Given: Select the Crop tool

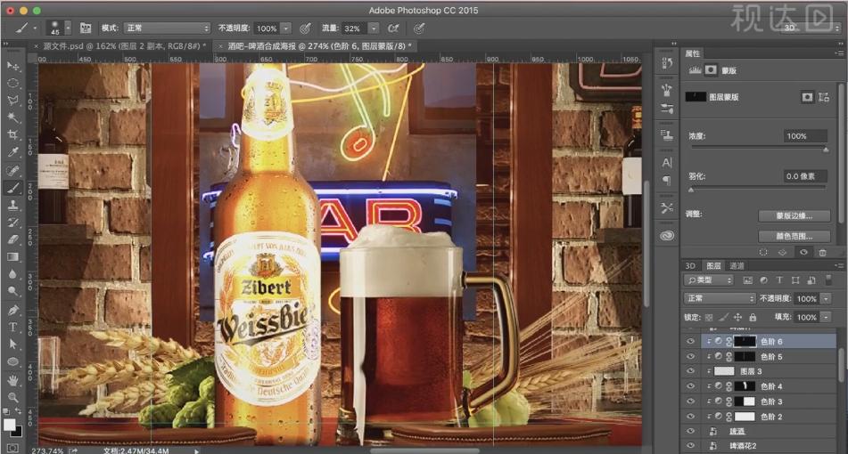Looking at the screenshot, I should click(x=13, y=134).
